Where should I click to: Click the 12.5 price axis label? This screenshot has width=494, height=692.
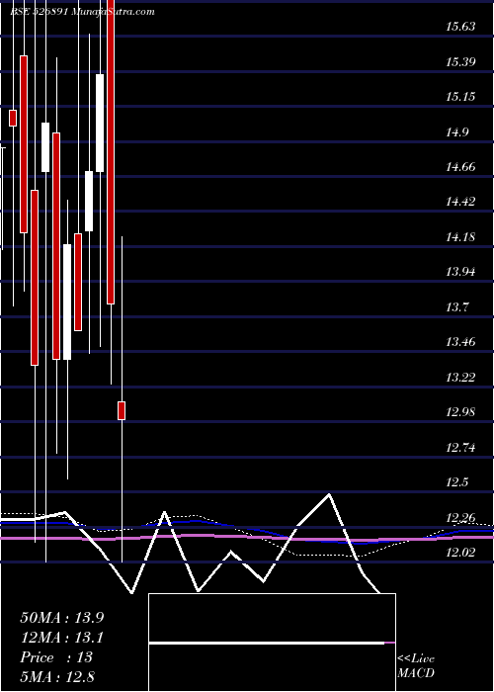(457, 482)
